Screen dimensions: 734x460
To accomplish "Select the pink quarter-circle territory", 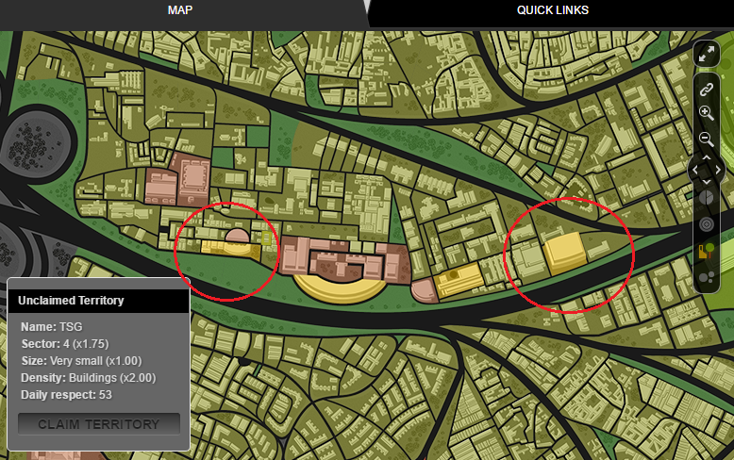I will click(425, 291).
